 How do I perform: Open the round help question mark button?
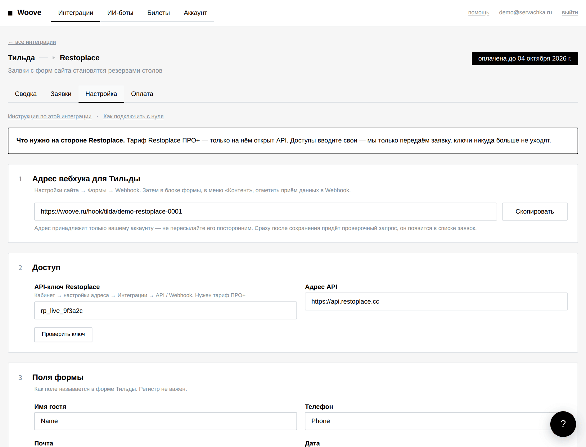click(x=563, y=424)
